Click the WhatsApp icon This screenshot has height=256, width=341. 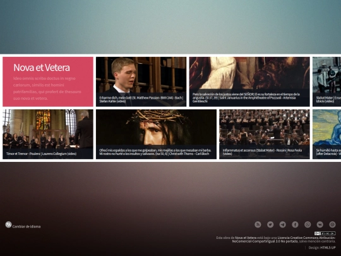pos(308,224)
